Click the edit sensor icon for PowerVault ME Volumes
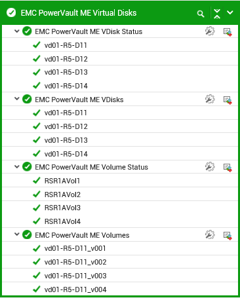This screenshot has height=298, width=240. click(x=228, y=236)
